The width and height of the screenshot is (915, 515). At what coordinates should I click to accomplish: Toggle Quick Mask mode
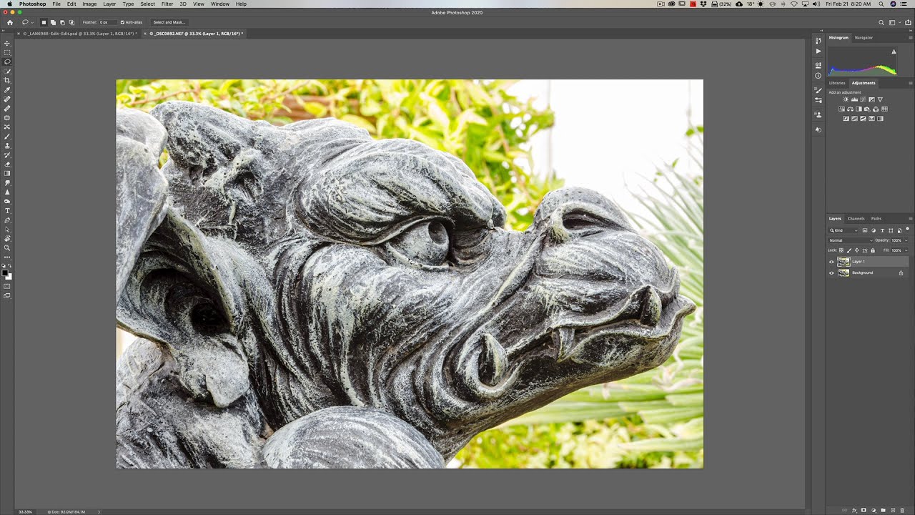click(x=7, y=286)
